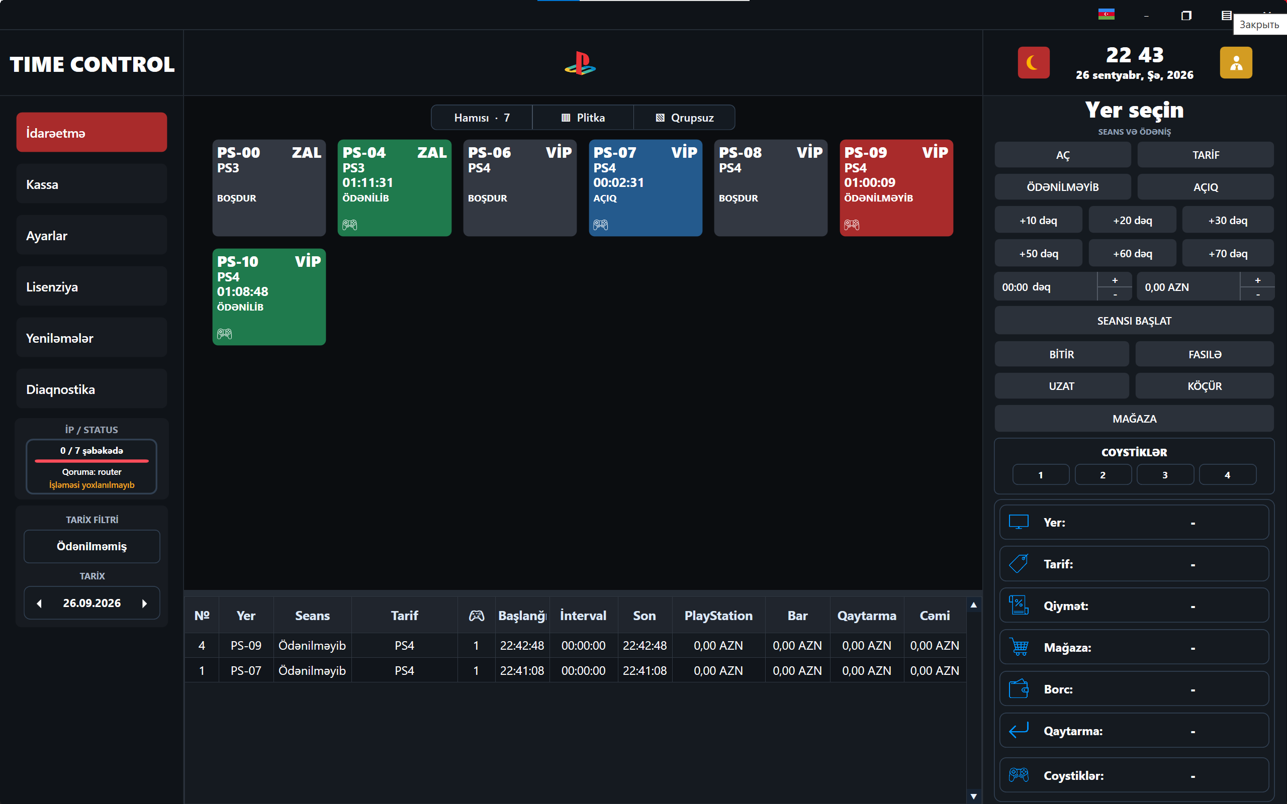Select the PS-08 VIP station tile
Viewport: 1287px width, 804px height.
771,188
